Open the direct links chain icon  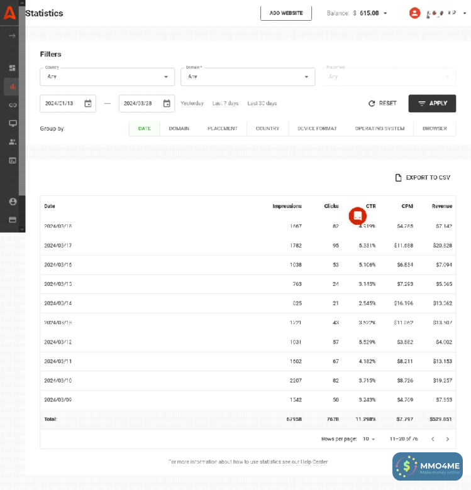point(13,105)
